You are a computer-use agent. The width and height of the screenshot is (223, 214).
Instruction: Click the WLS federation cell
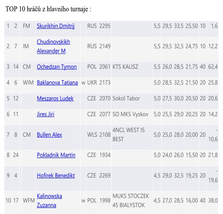pos(92,135)
